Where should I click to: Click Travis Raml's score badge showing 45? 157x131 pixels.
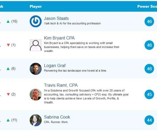pos(149,94)
